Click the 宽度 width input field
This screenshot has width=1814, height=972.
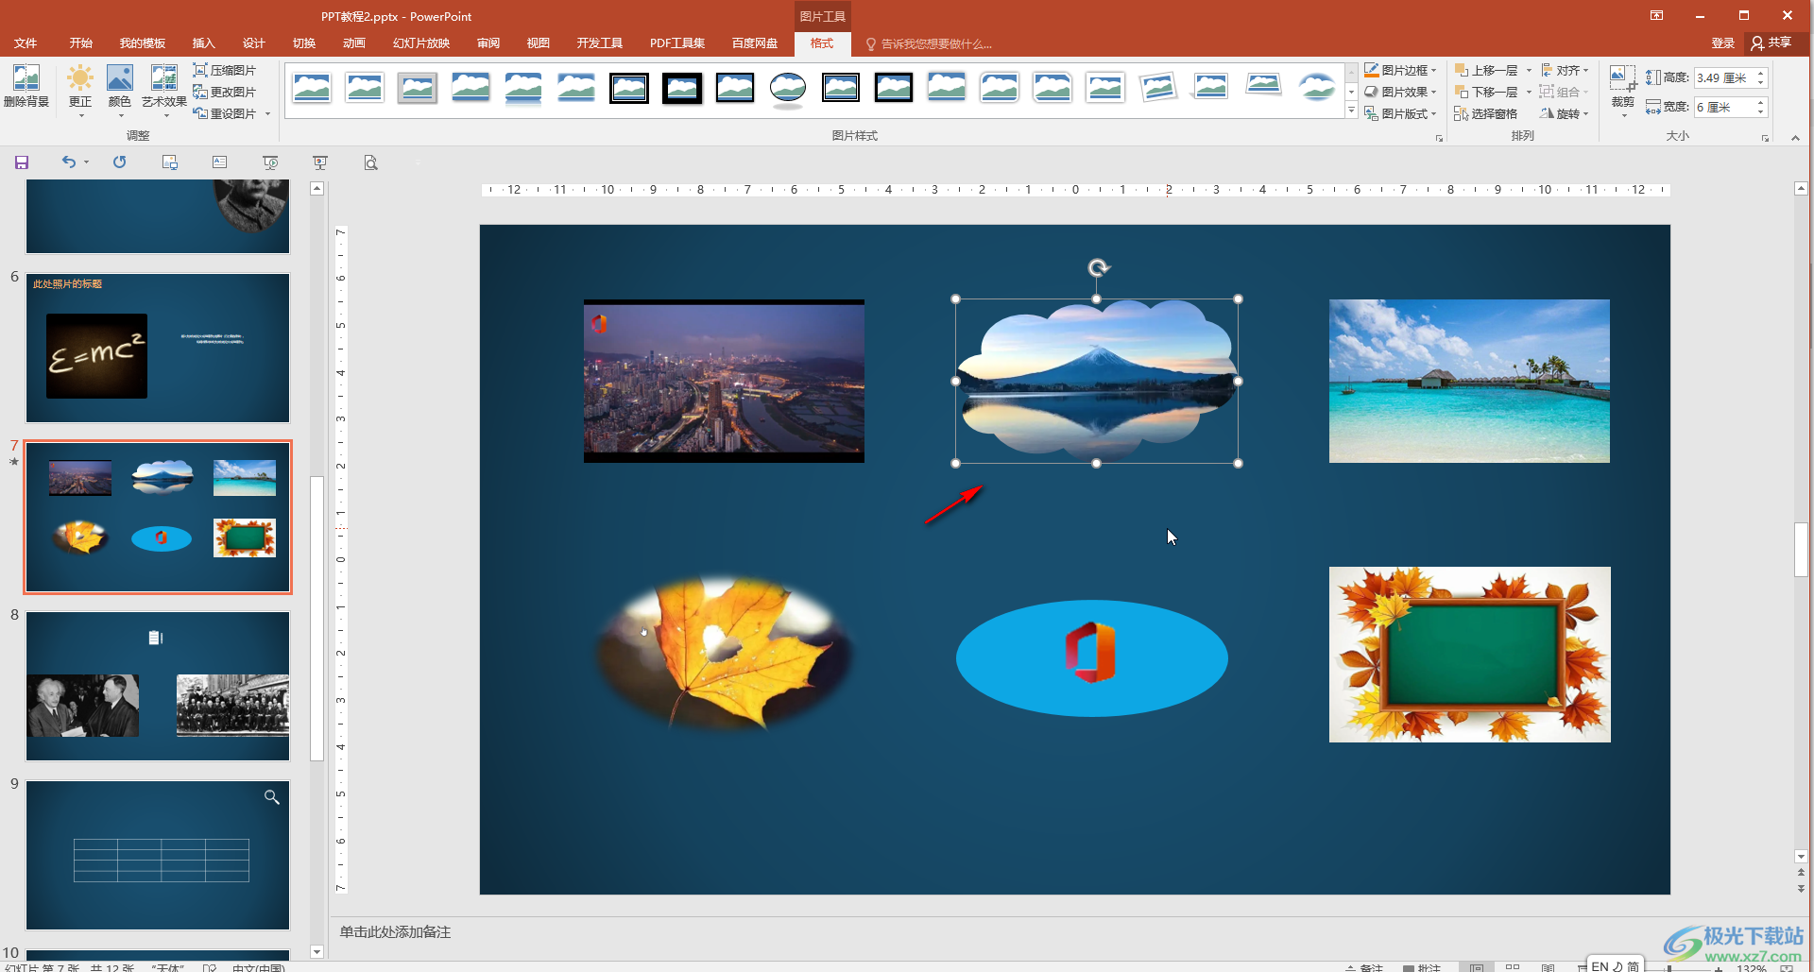coord(1723,107)
